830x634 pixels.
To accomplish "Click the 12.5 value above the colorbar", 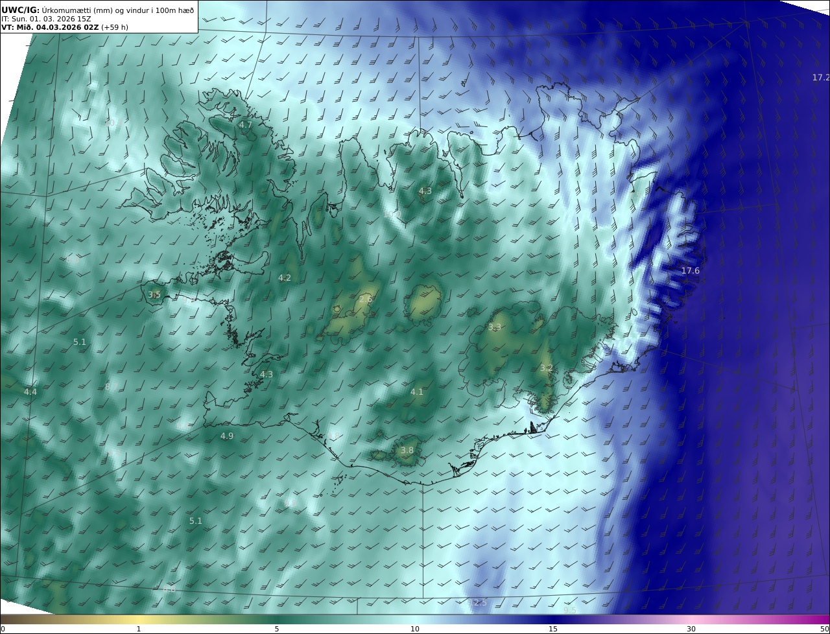I will click(478, 603).
